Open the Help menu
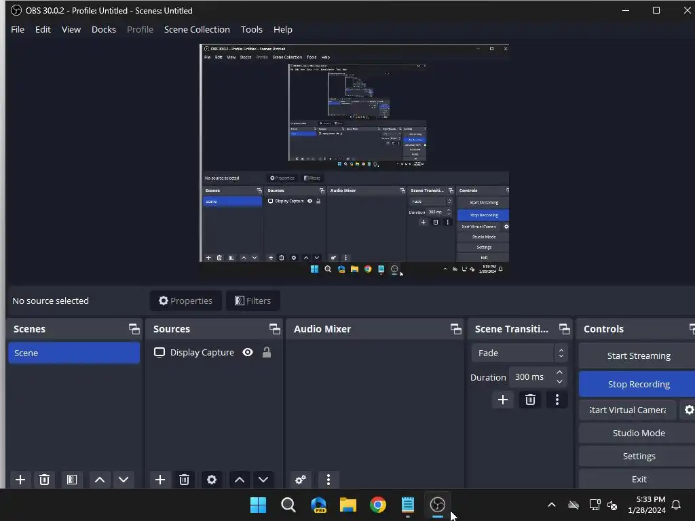This screenshot has height=521, width=695. point(283,30)
